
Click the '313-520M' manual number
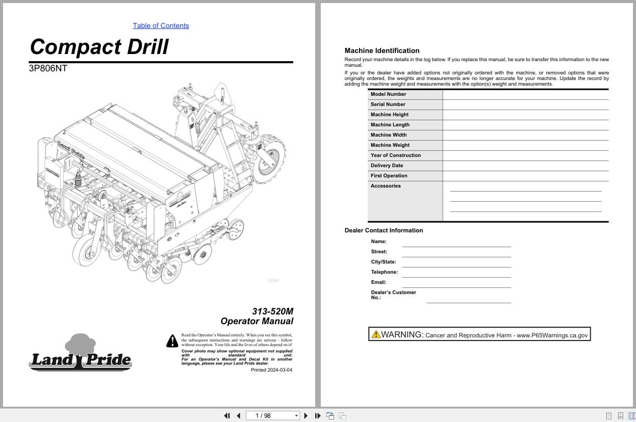click(273, 311)
